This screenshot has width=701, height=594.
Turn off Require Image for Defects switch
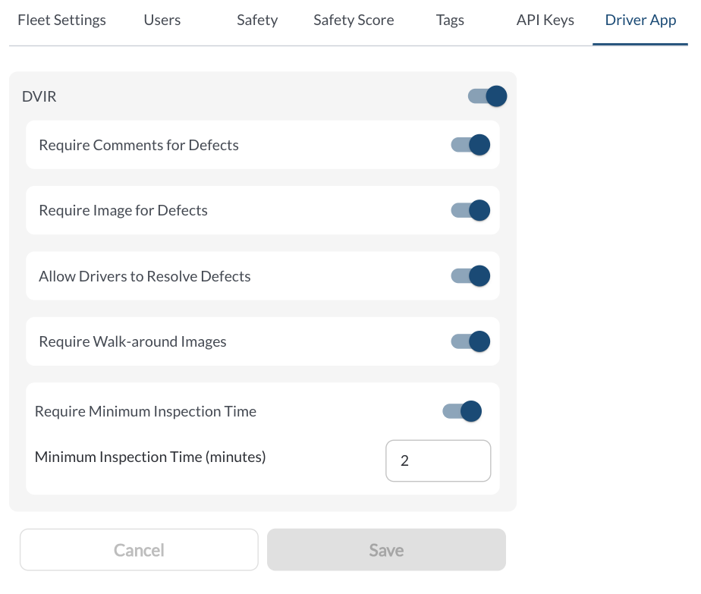[x=470, y=210]
